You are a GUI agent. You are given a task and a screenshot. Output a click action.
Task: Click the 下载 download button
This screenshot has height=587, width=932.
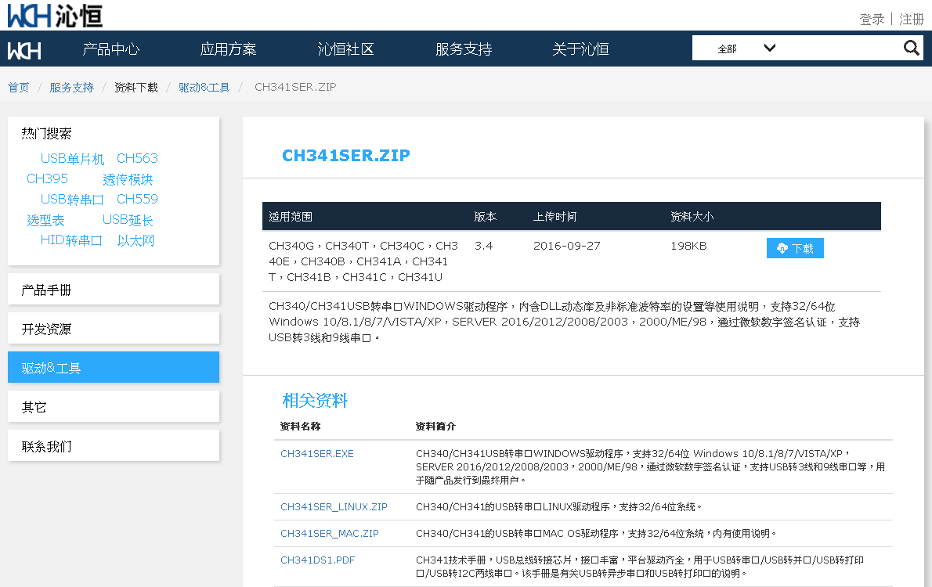point(795,248)
